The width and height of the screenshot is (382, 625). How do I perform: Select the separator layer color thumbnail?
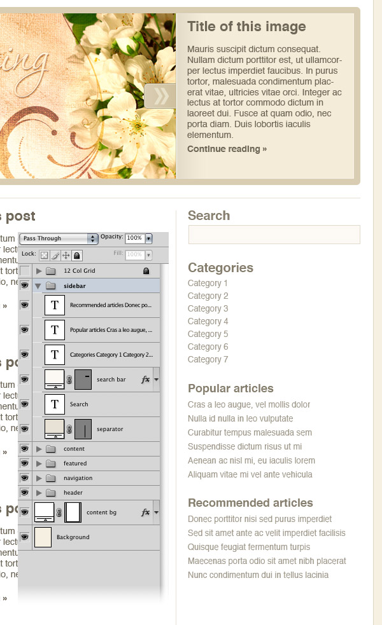54,429
